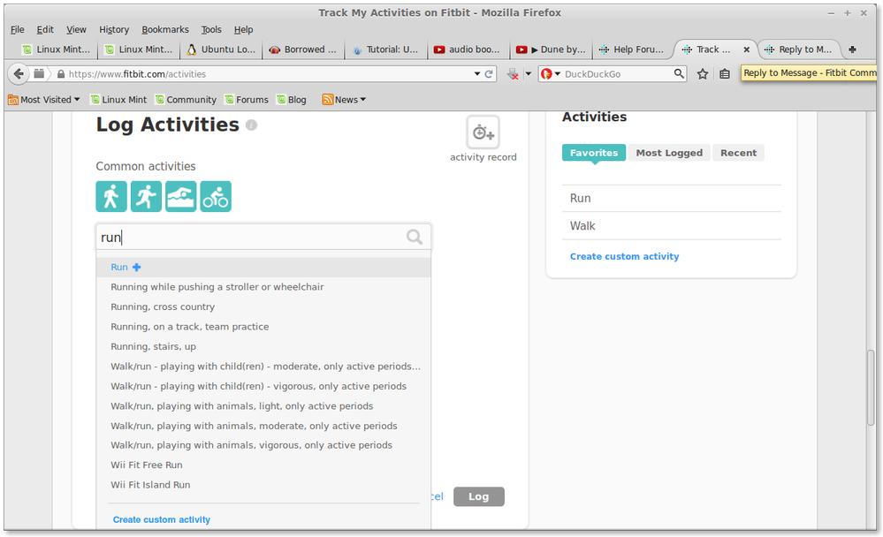Open the activity record stopwatch icon
This screenshot has width=883, height=537.
[x=483, y=132]
